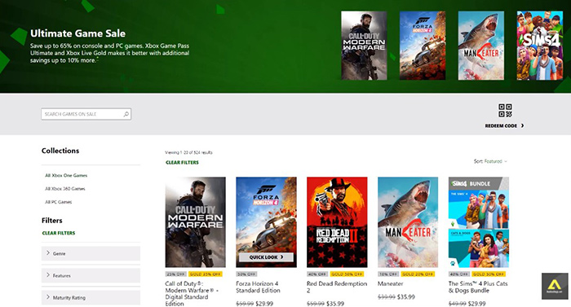Click the Maneater title text
The height and width of the screenshot is (307, 571).
[391, 283]
